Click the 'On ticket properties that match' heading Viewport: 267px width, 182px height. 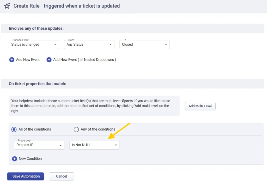[38, 84]
